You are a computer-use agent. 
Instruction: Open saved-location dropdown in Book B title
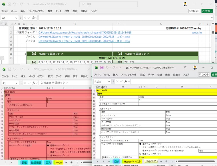click(173, 68)
